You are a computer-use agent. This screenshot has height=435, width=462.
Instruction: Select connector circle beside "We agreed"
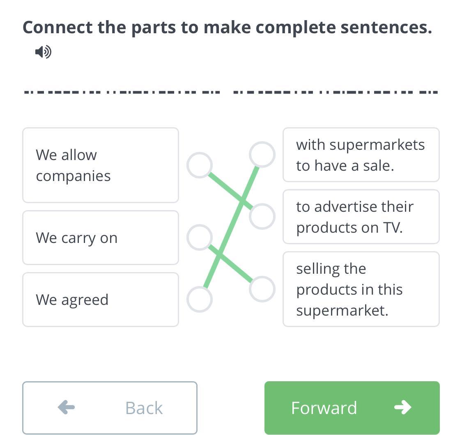(x=200, y=299)
